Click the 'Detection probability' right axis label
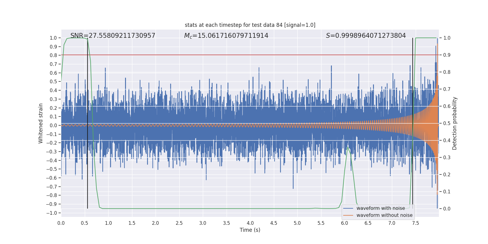 click(x=454, y=123)
